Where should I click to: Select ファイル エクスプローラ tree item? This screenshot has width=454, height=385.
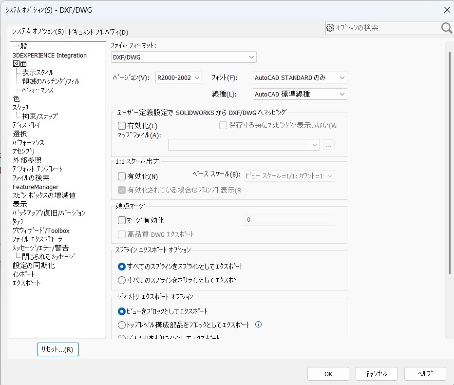pos(38,239)
